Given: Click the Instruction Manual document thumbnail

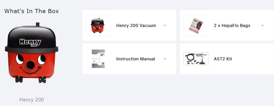Looking at the screenshot, I should tap(99, 59).
